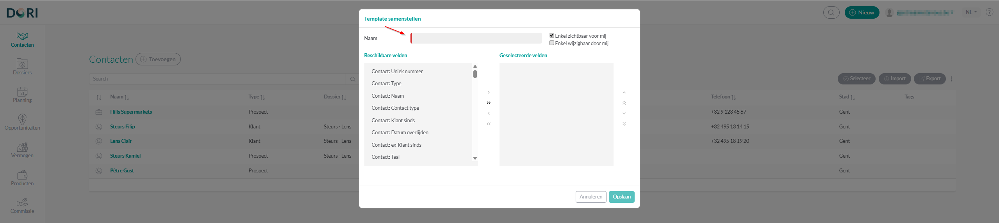Open the NL language dropdown
Image resolution: width=999 pixels, height=223 pixels.
[971, 12]
